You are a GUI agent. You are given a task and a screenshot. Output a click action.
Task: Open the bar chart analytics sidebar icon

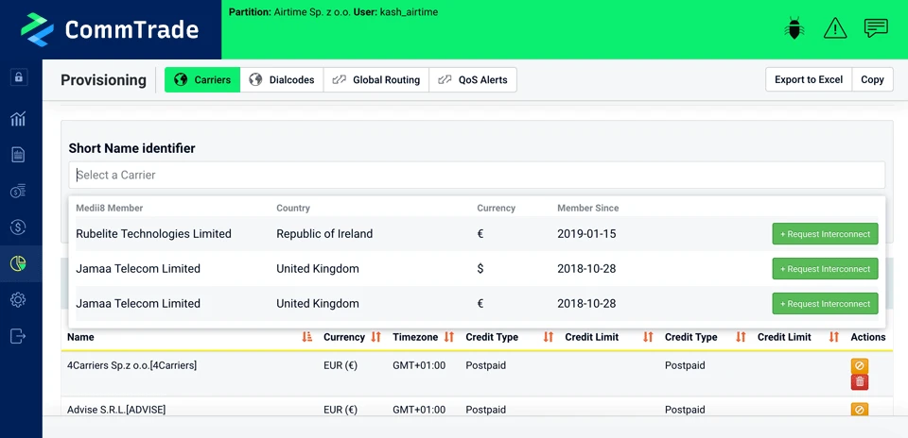(18, 119)
